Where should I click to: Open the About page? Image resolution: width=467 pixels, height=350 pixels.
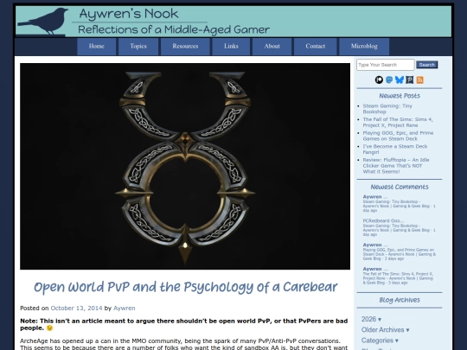point(272,47)
